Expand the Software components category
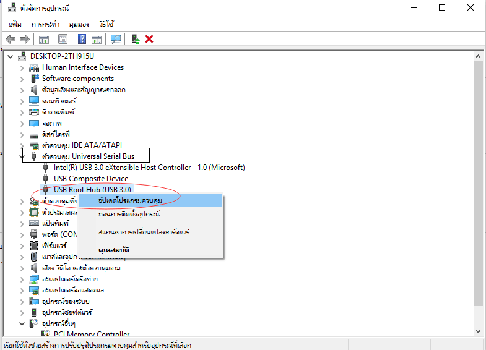This screenshot has width=486, height=350. (x=22, y=79)
